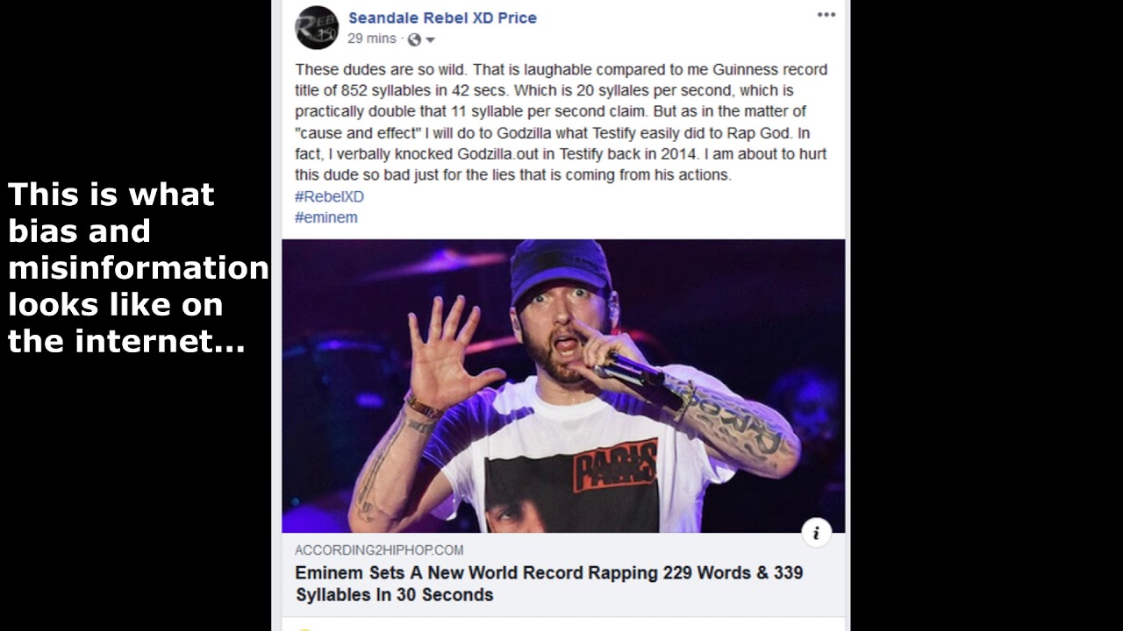Click the PARIS shirt graphic in the photo
The height and width of the screenshot is (631, 1123).
point(615,464)
